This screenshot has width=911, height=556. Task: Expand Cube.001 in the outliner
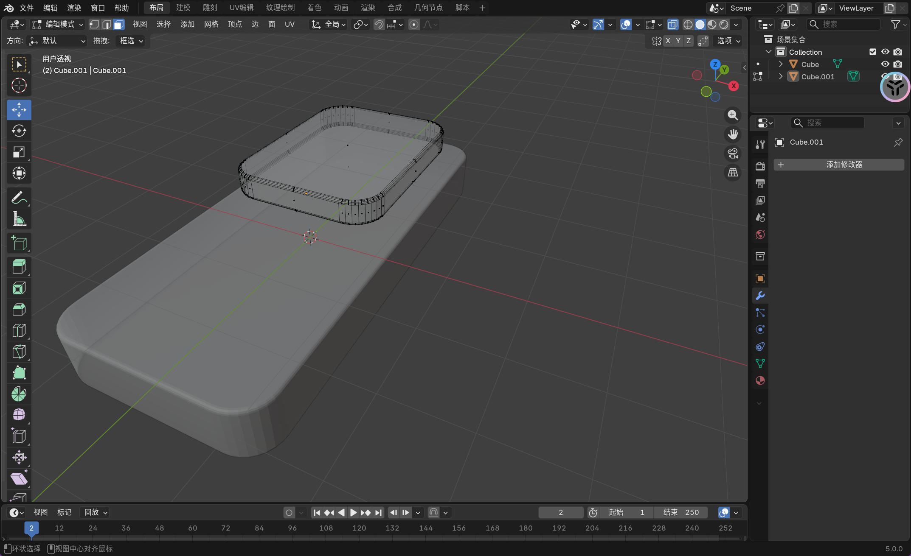click(x=781, y=77)
